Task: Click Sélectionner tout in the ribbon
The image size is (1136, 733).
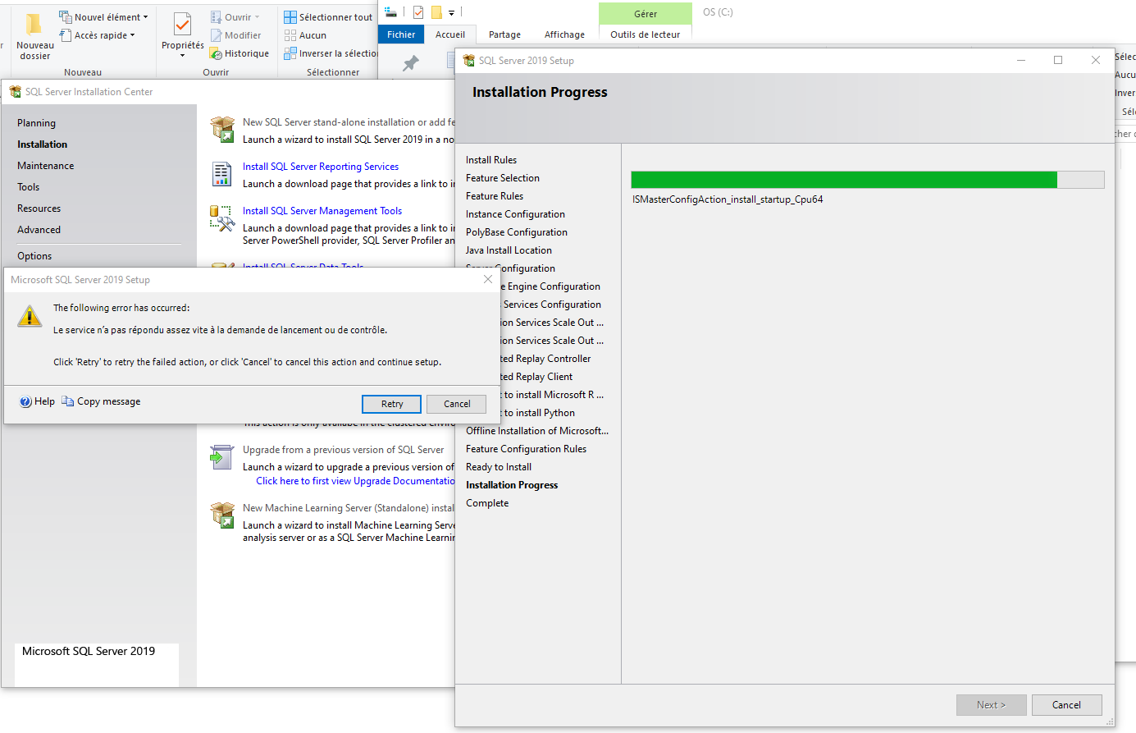Action: [x=327, y=17]
